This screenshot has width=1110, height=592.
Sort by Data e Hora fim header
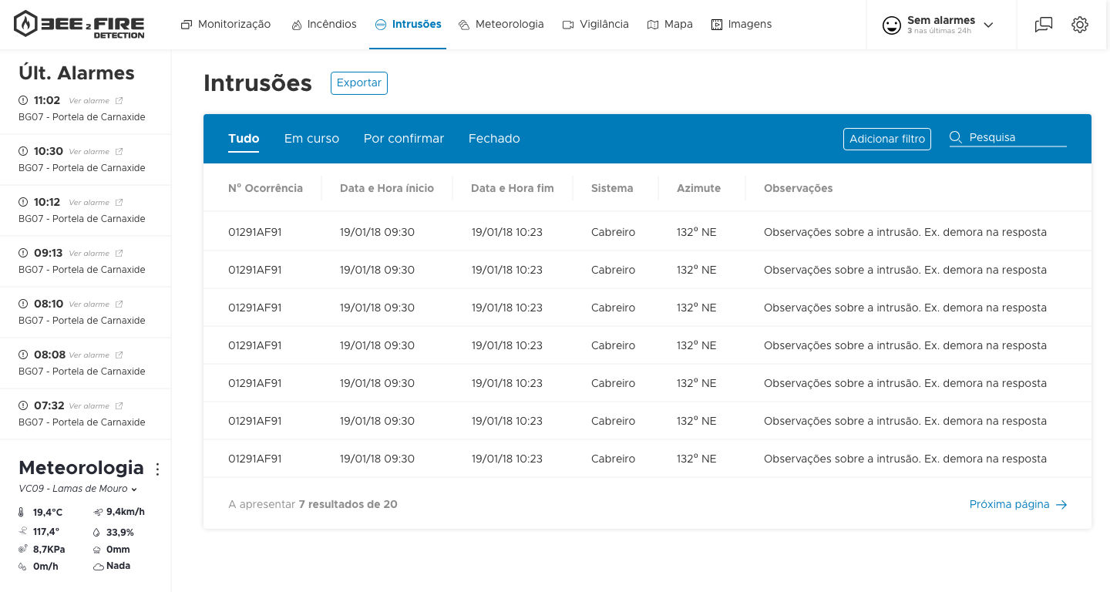pos(513,188)
